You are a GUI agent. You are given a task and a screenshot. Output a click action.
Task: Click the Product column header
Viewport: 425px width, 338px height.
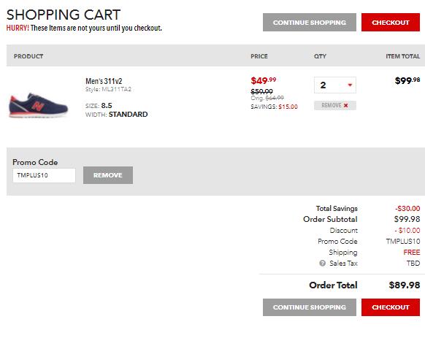28,56
